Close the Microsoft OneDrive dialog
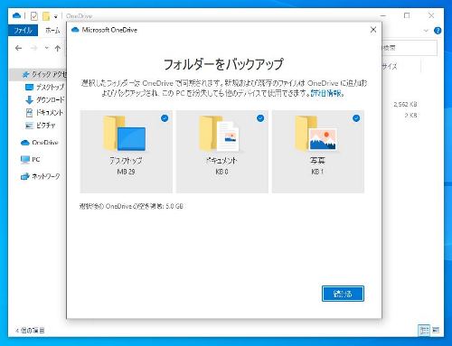Viewport: 452px width, 346px height. 373,30
